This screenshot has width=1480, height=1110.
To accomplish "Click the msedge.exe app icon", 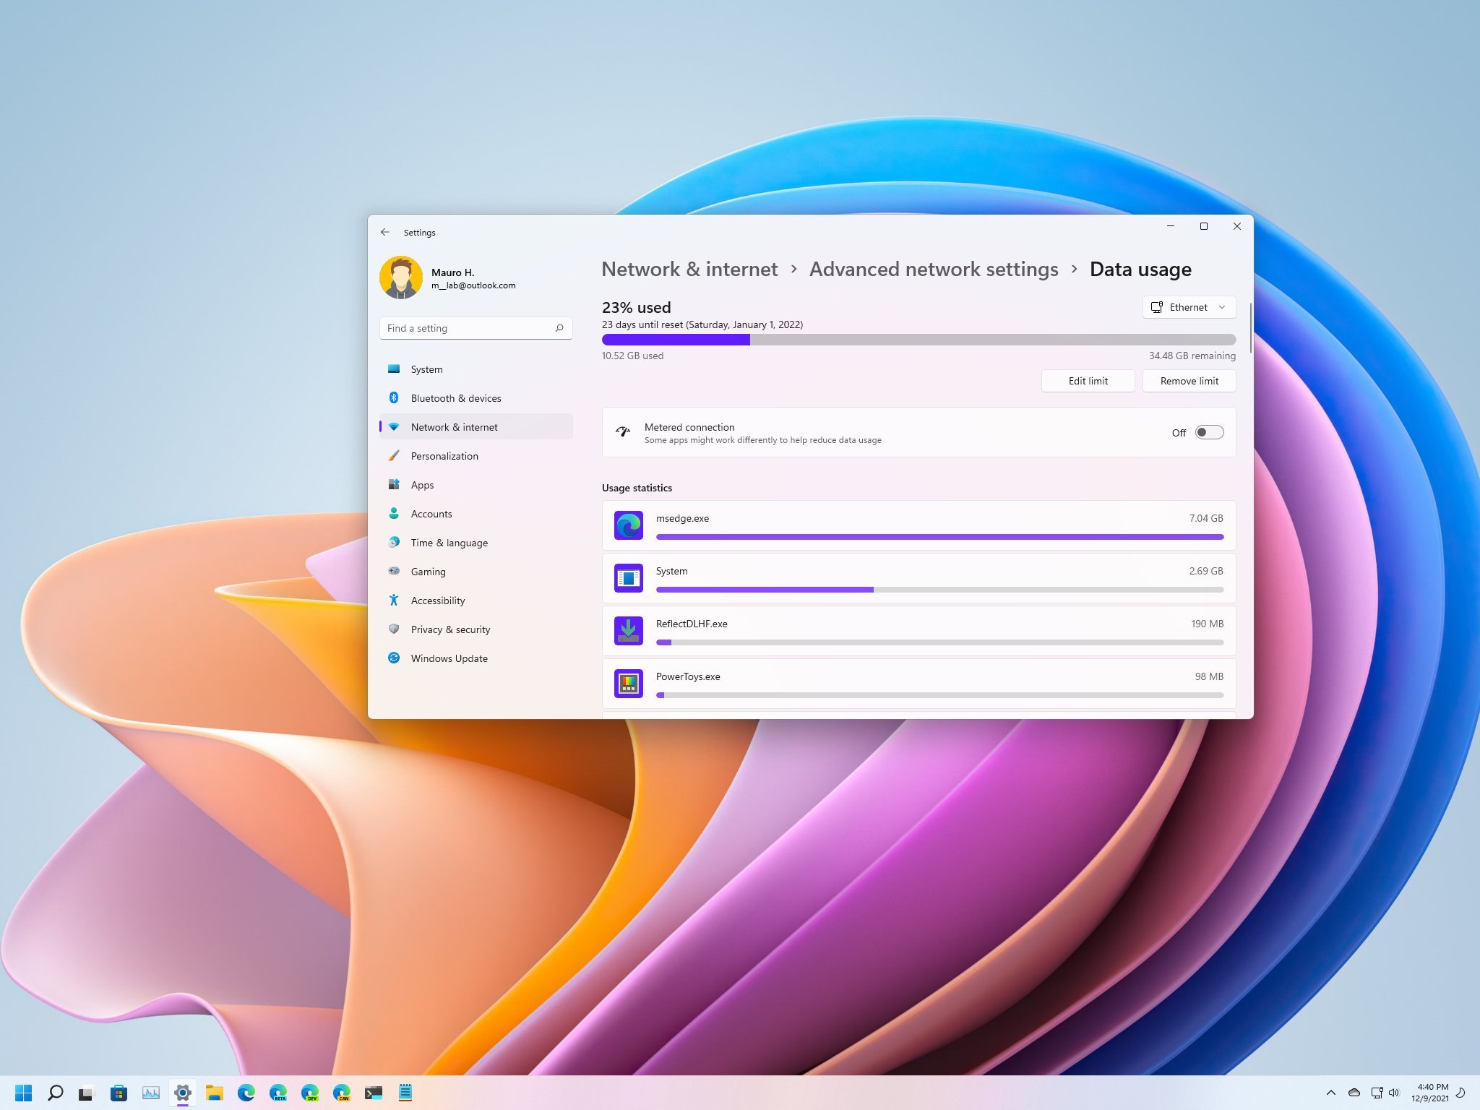I will pos(628,525).
